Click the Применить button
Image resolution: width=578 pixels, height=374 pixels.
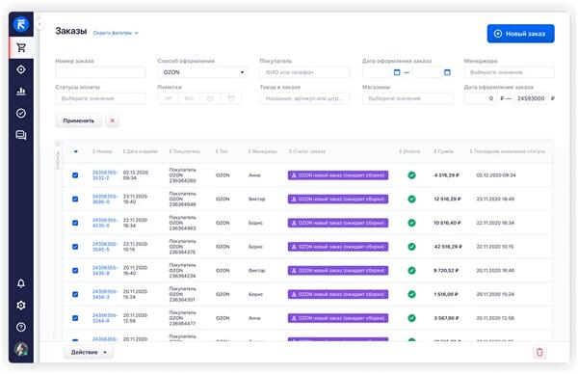point(79,120)
